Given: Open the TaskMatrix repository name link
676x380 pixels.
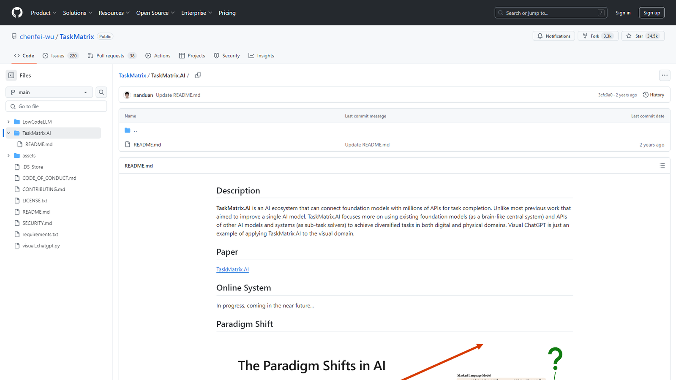Looking at the screenshot, I should [x=77, y=37].
